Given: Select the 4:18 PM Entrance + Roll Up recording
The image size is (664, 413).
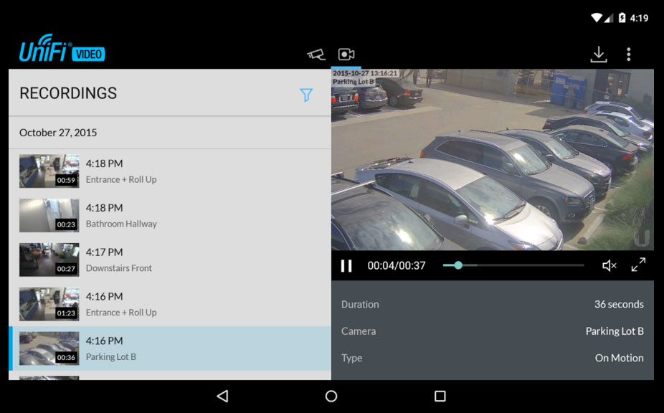Looking at the screenshot, I should pos(170,171).
